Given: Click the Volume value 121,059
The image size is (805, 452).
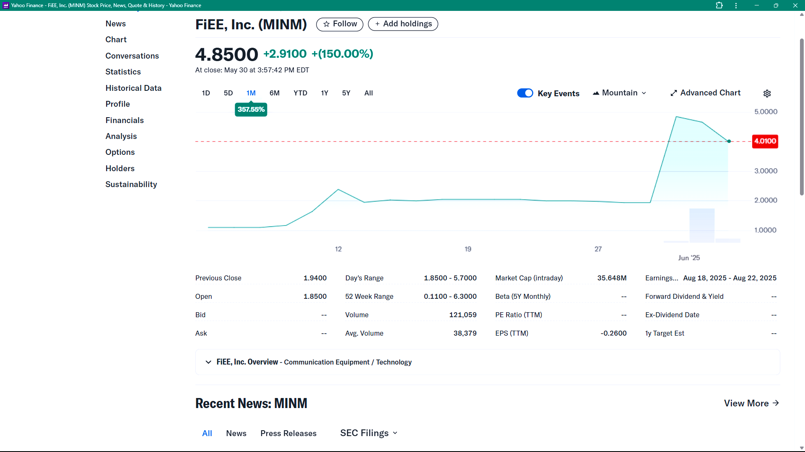Looking at the screenshot, I should point(463,315).
